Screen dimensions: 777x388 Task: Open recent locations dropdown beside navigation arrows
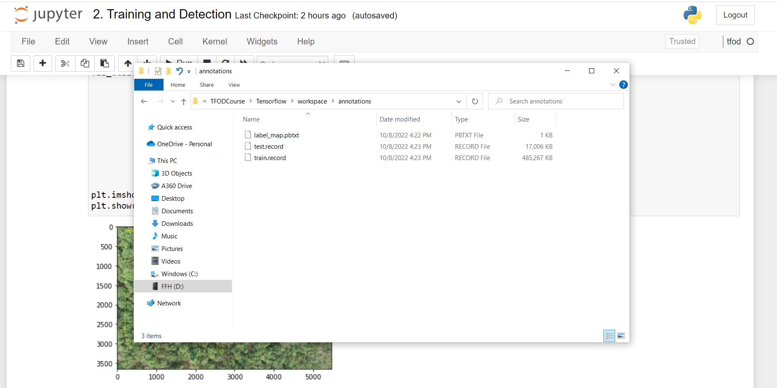coord(173,101)
